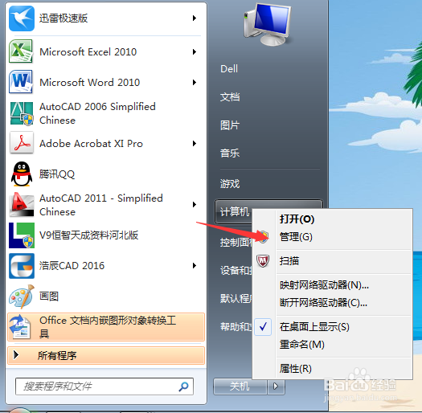Open the 浩辰CAD 2016 icon
422x413 pixels.
tap(22, 266)
